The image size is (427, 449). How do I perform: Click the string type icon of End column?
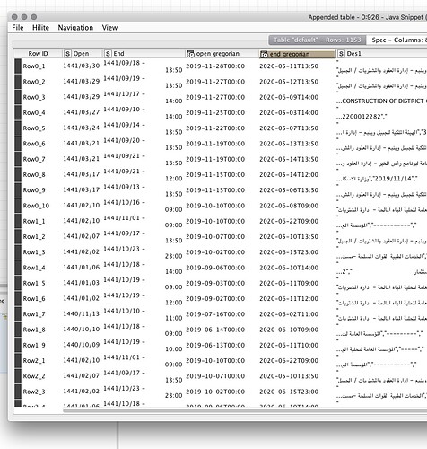pyautogui.click(x=108, y=54)
